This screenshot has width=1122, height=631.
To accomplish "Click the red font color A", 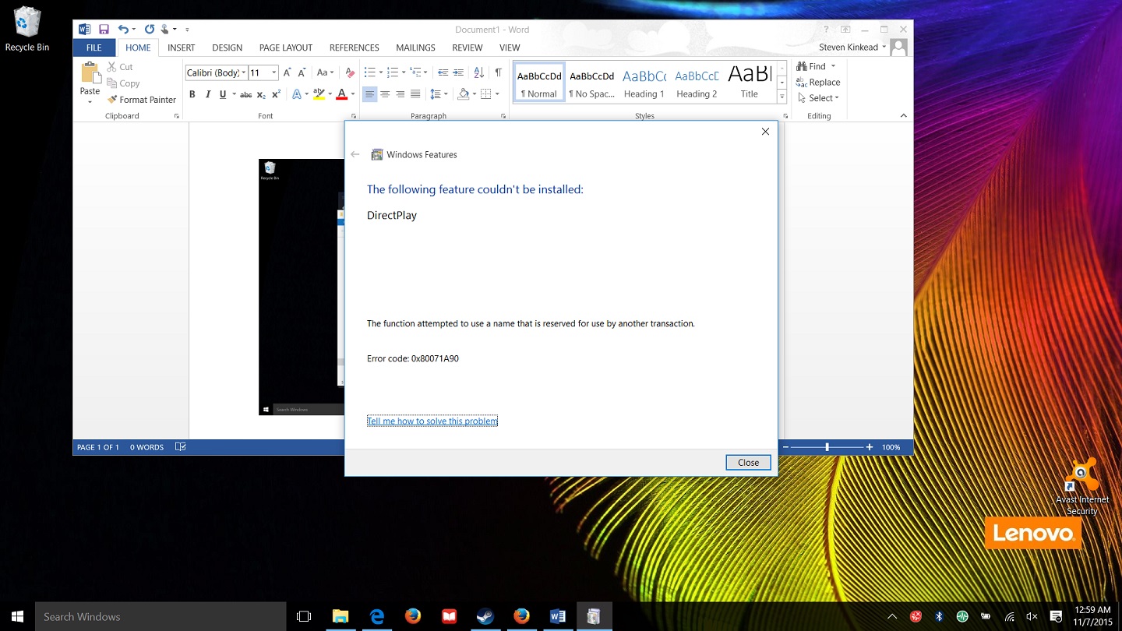I will [x=341, y=94].
